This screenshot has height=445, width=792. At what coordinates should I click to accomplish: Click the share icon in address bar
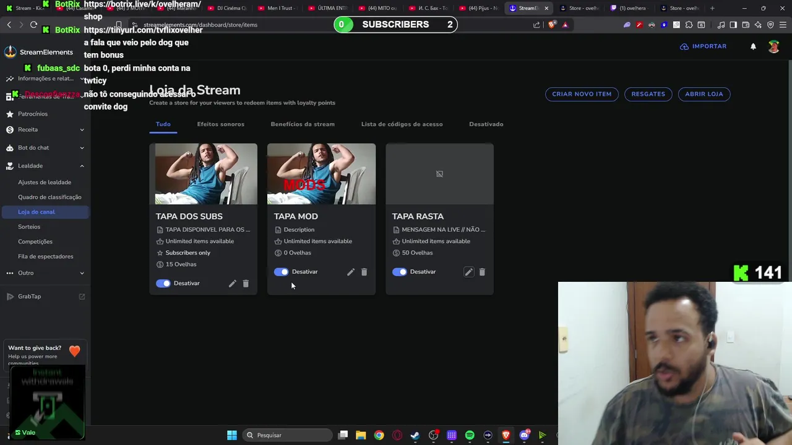536,25
